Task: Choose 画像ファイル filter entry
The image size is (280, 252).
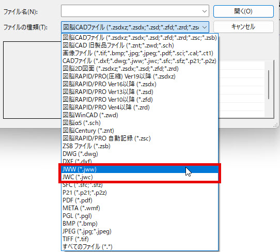Action: (139, 53)
